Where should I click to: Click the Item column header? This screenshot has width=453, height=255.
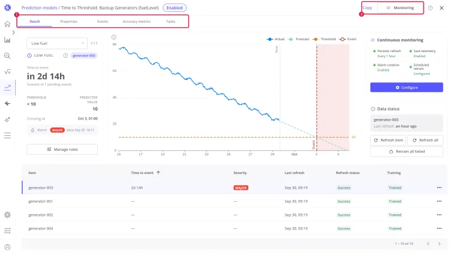[x=32, y=173]
